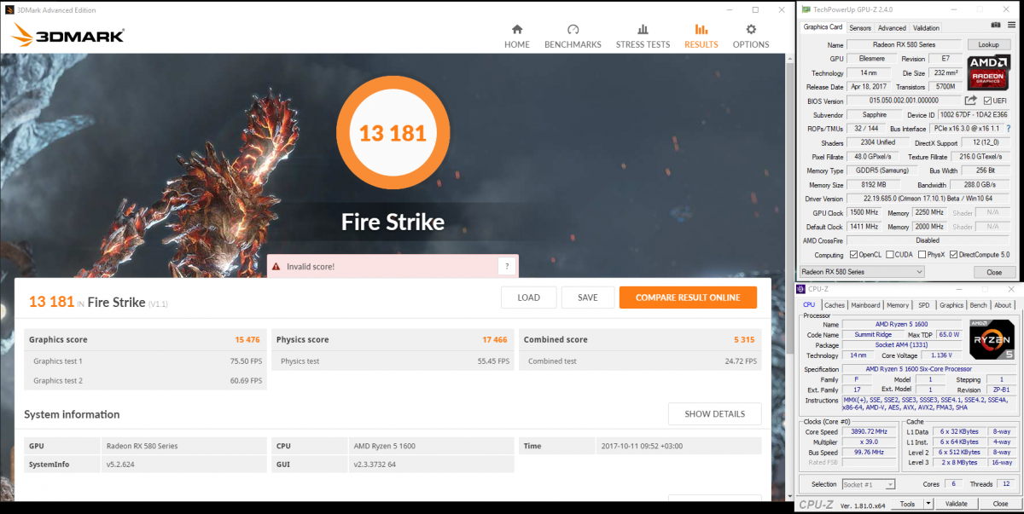This screenshot has width=1024, height=514.
Task: Click the GPU-Z title bar icon
Action: pos(806,9)
